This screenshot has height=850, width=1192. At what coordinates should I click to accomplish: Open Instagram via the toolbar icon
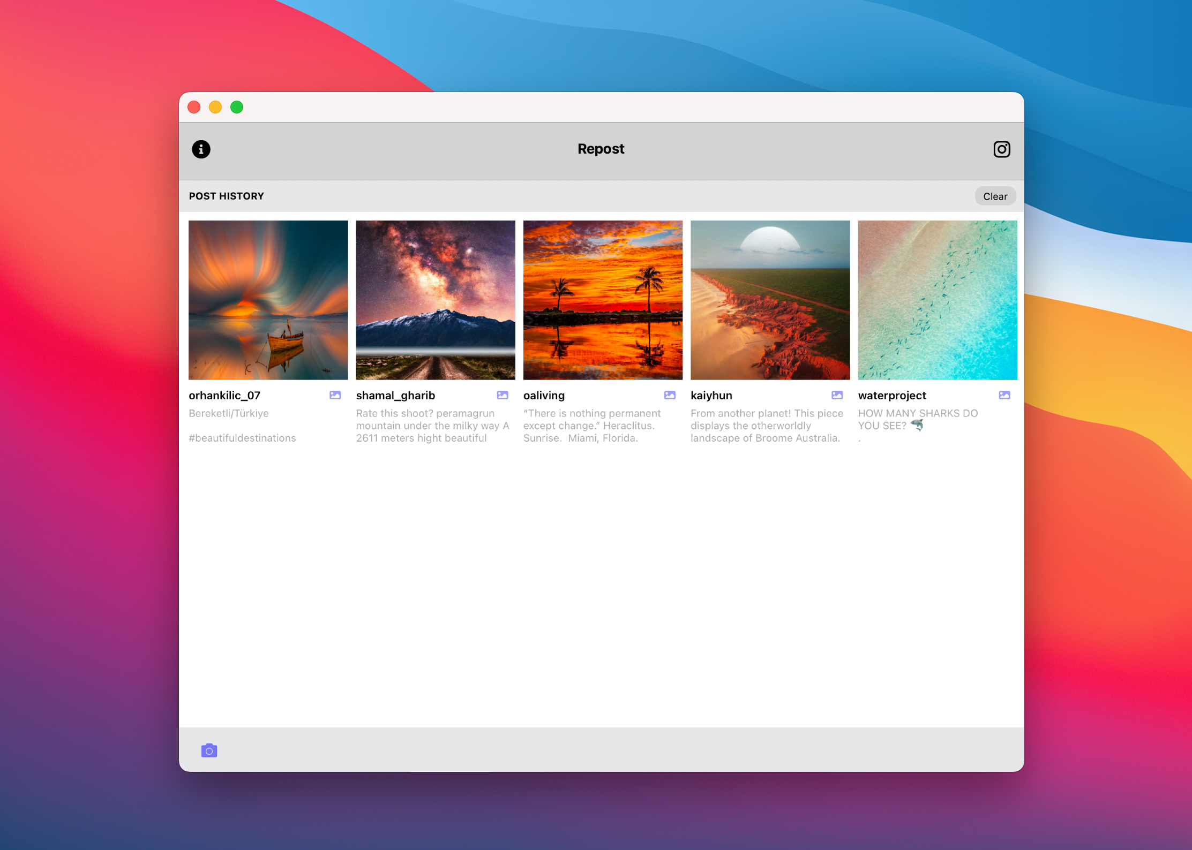[x=1001, y=149]
